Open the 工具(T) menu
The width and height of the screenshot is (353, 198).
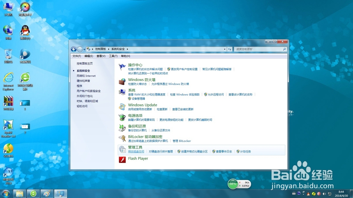click(113, 56)
